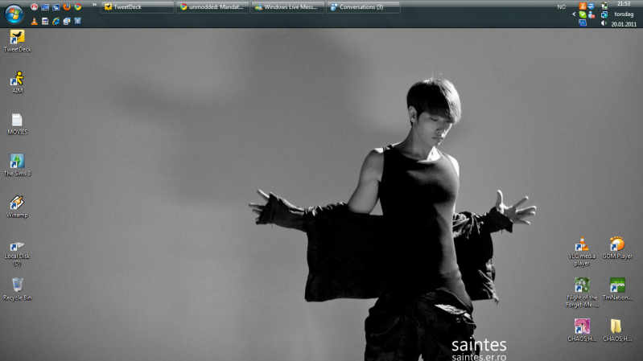643x361 pixels.
Task: Open the Windows Start orb
Action: pyautogui.click(x=14, y=13)
